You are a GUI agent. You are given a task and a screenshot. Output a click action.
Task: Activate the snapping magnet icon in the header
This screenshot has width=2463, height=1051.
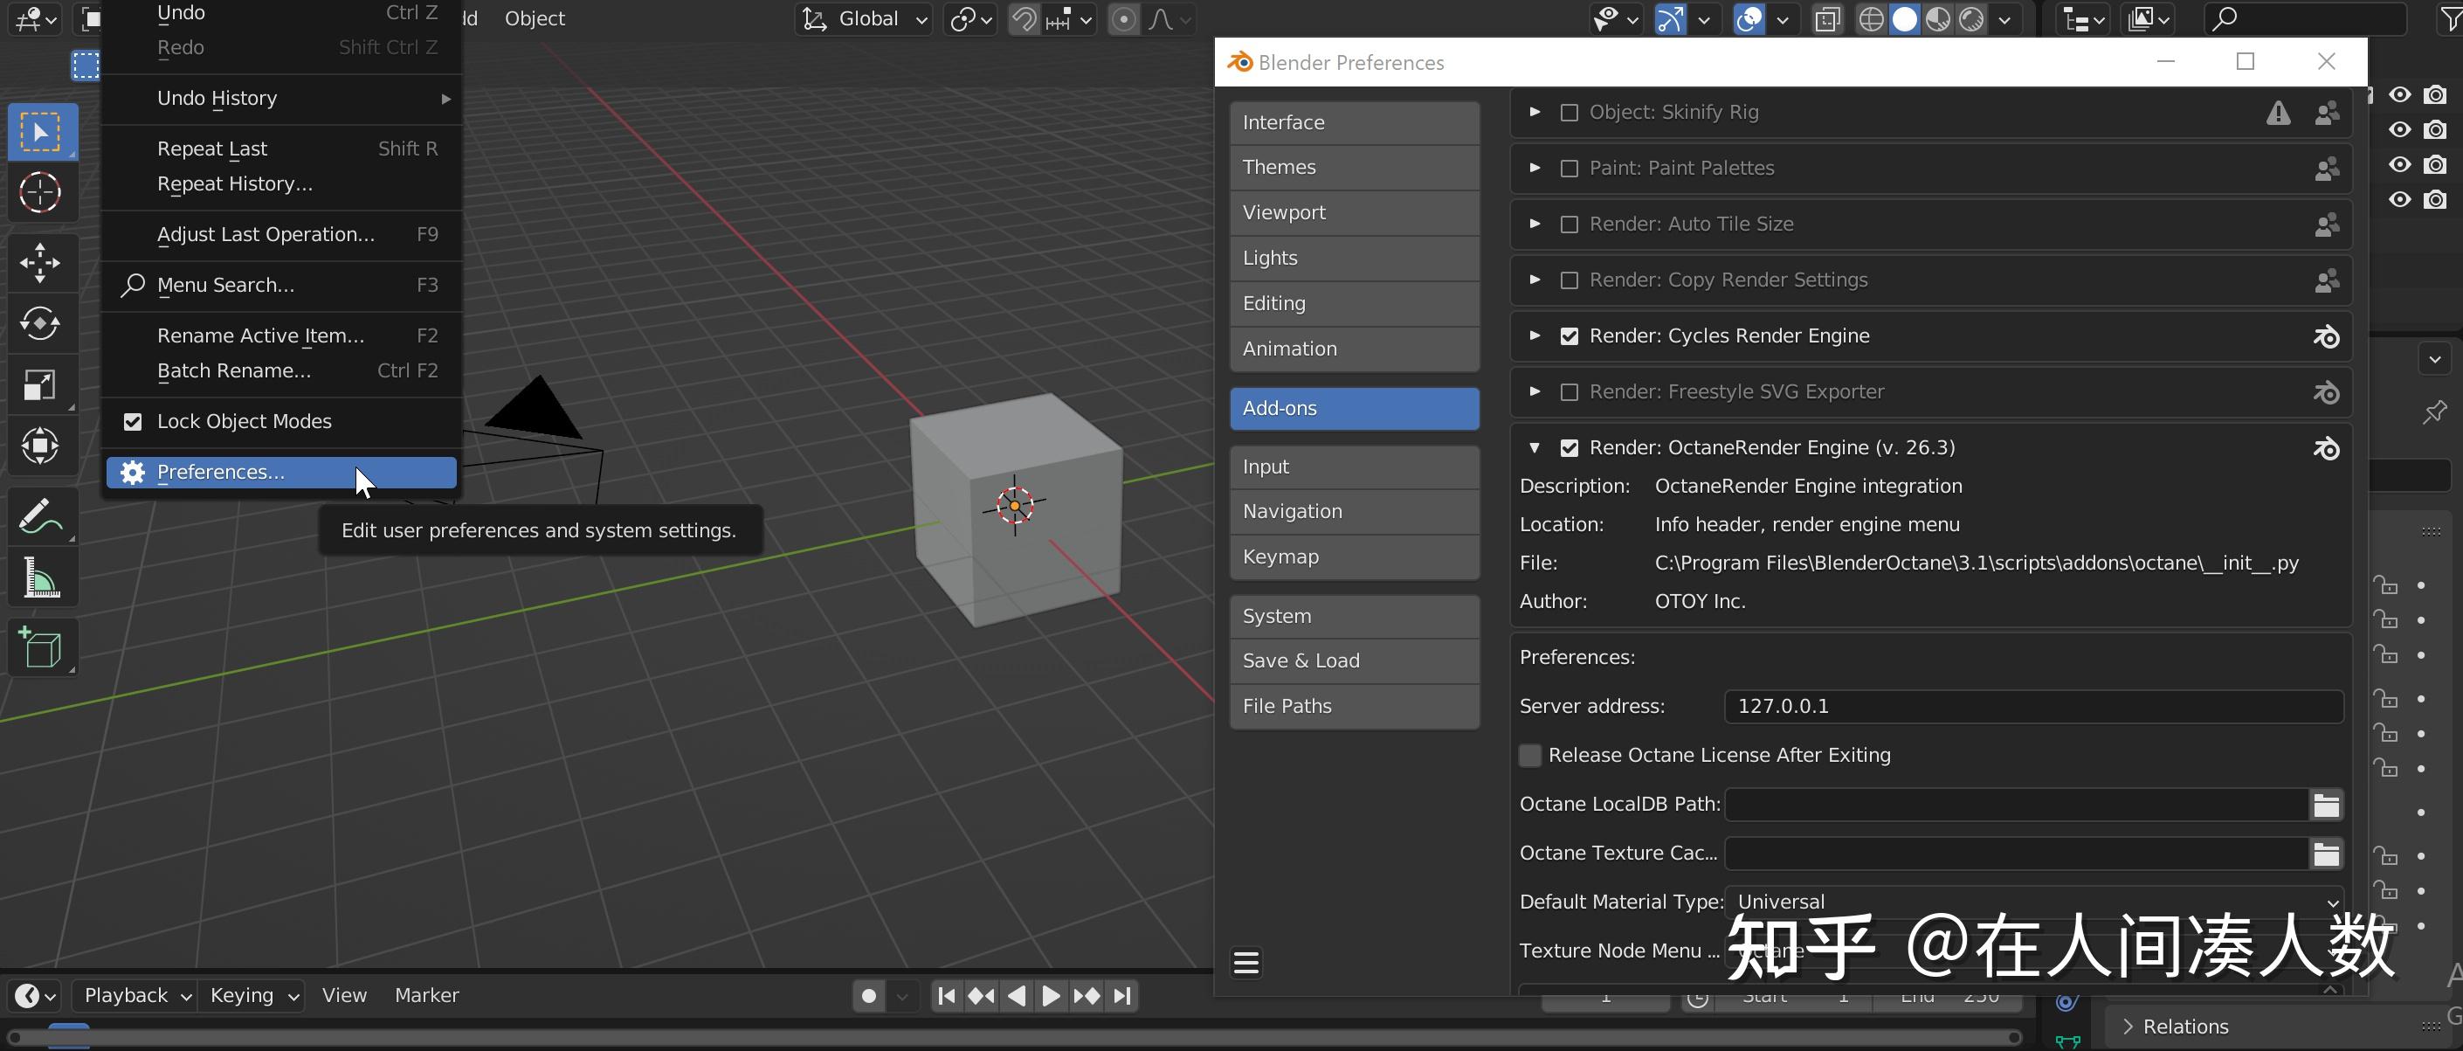click(x=1024, y=18)
